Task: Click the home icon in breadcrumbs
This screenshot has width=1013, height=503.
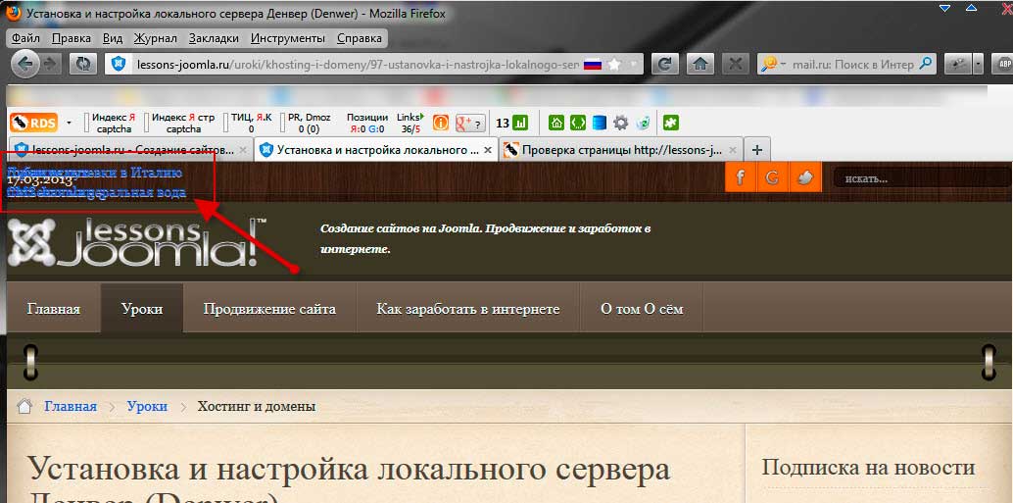Action: [24, 406]
